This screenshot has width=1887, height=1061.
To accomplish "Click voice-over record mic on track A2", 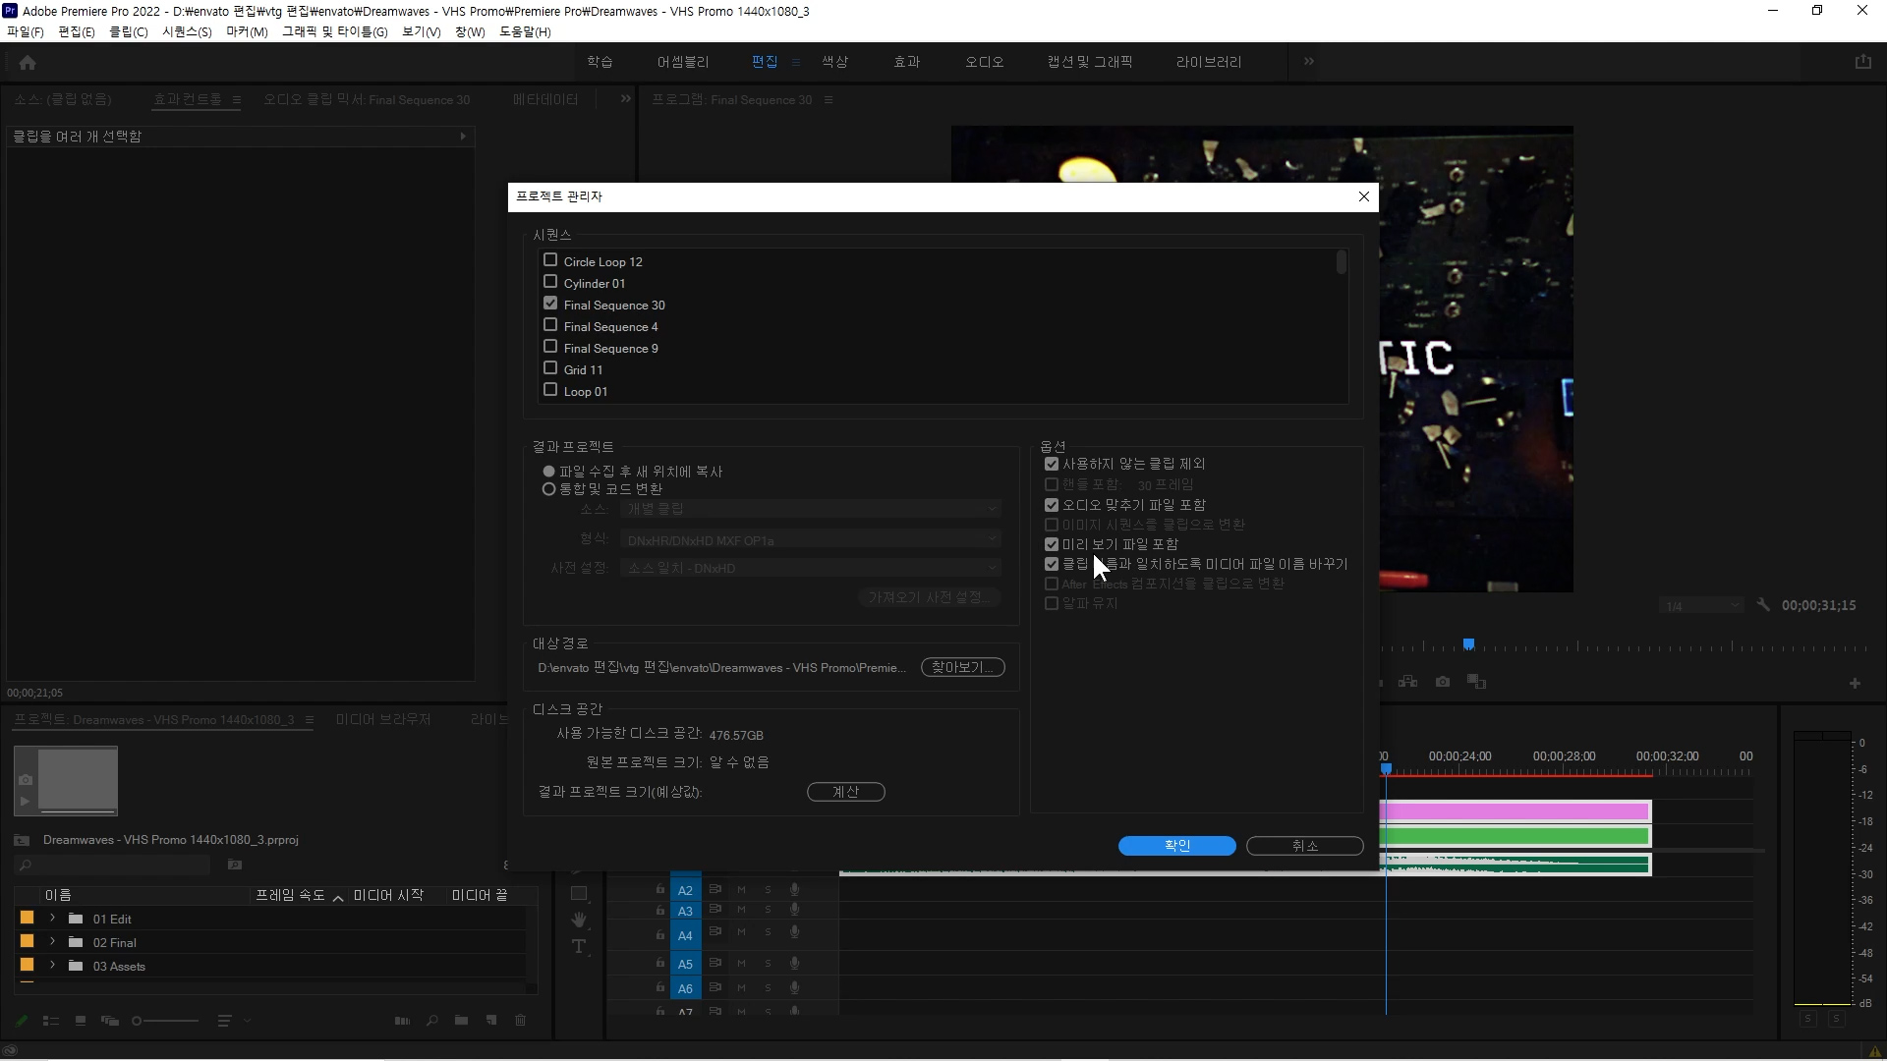I will (x=794, y=890).
